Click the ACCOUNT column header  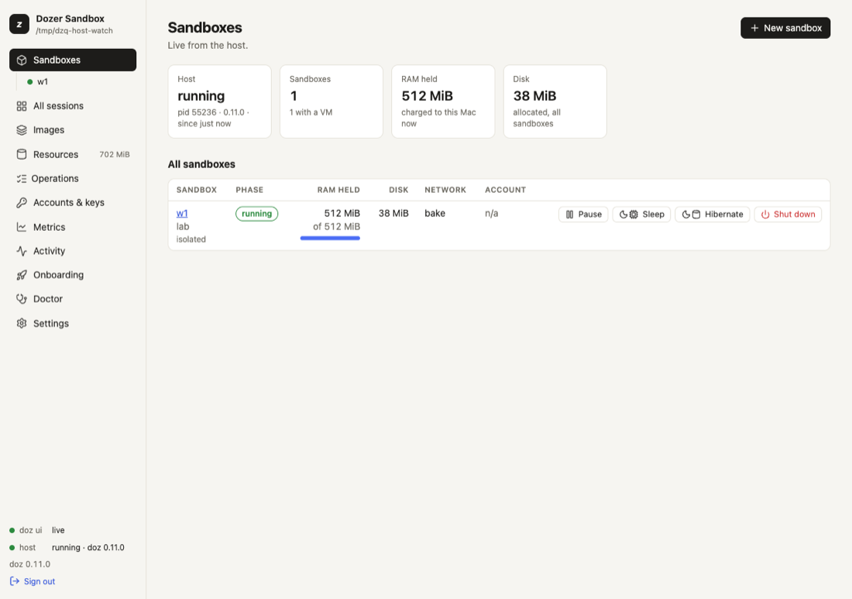[x=505, y=190]
